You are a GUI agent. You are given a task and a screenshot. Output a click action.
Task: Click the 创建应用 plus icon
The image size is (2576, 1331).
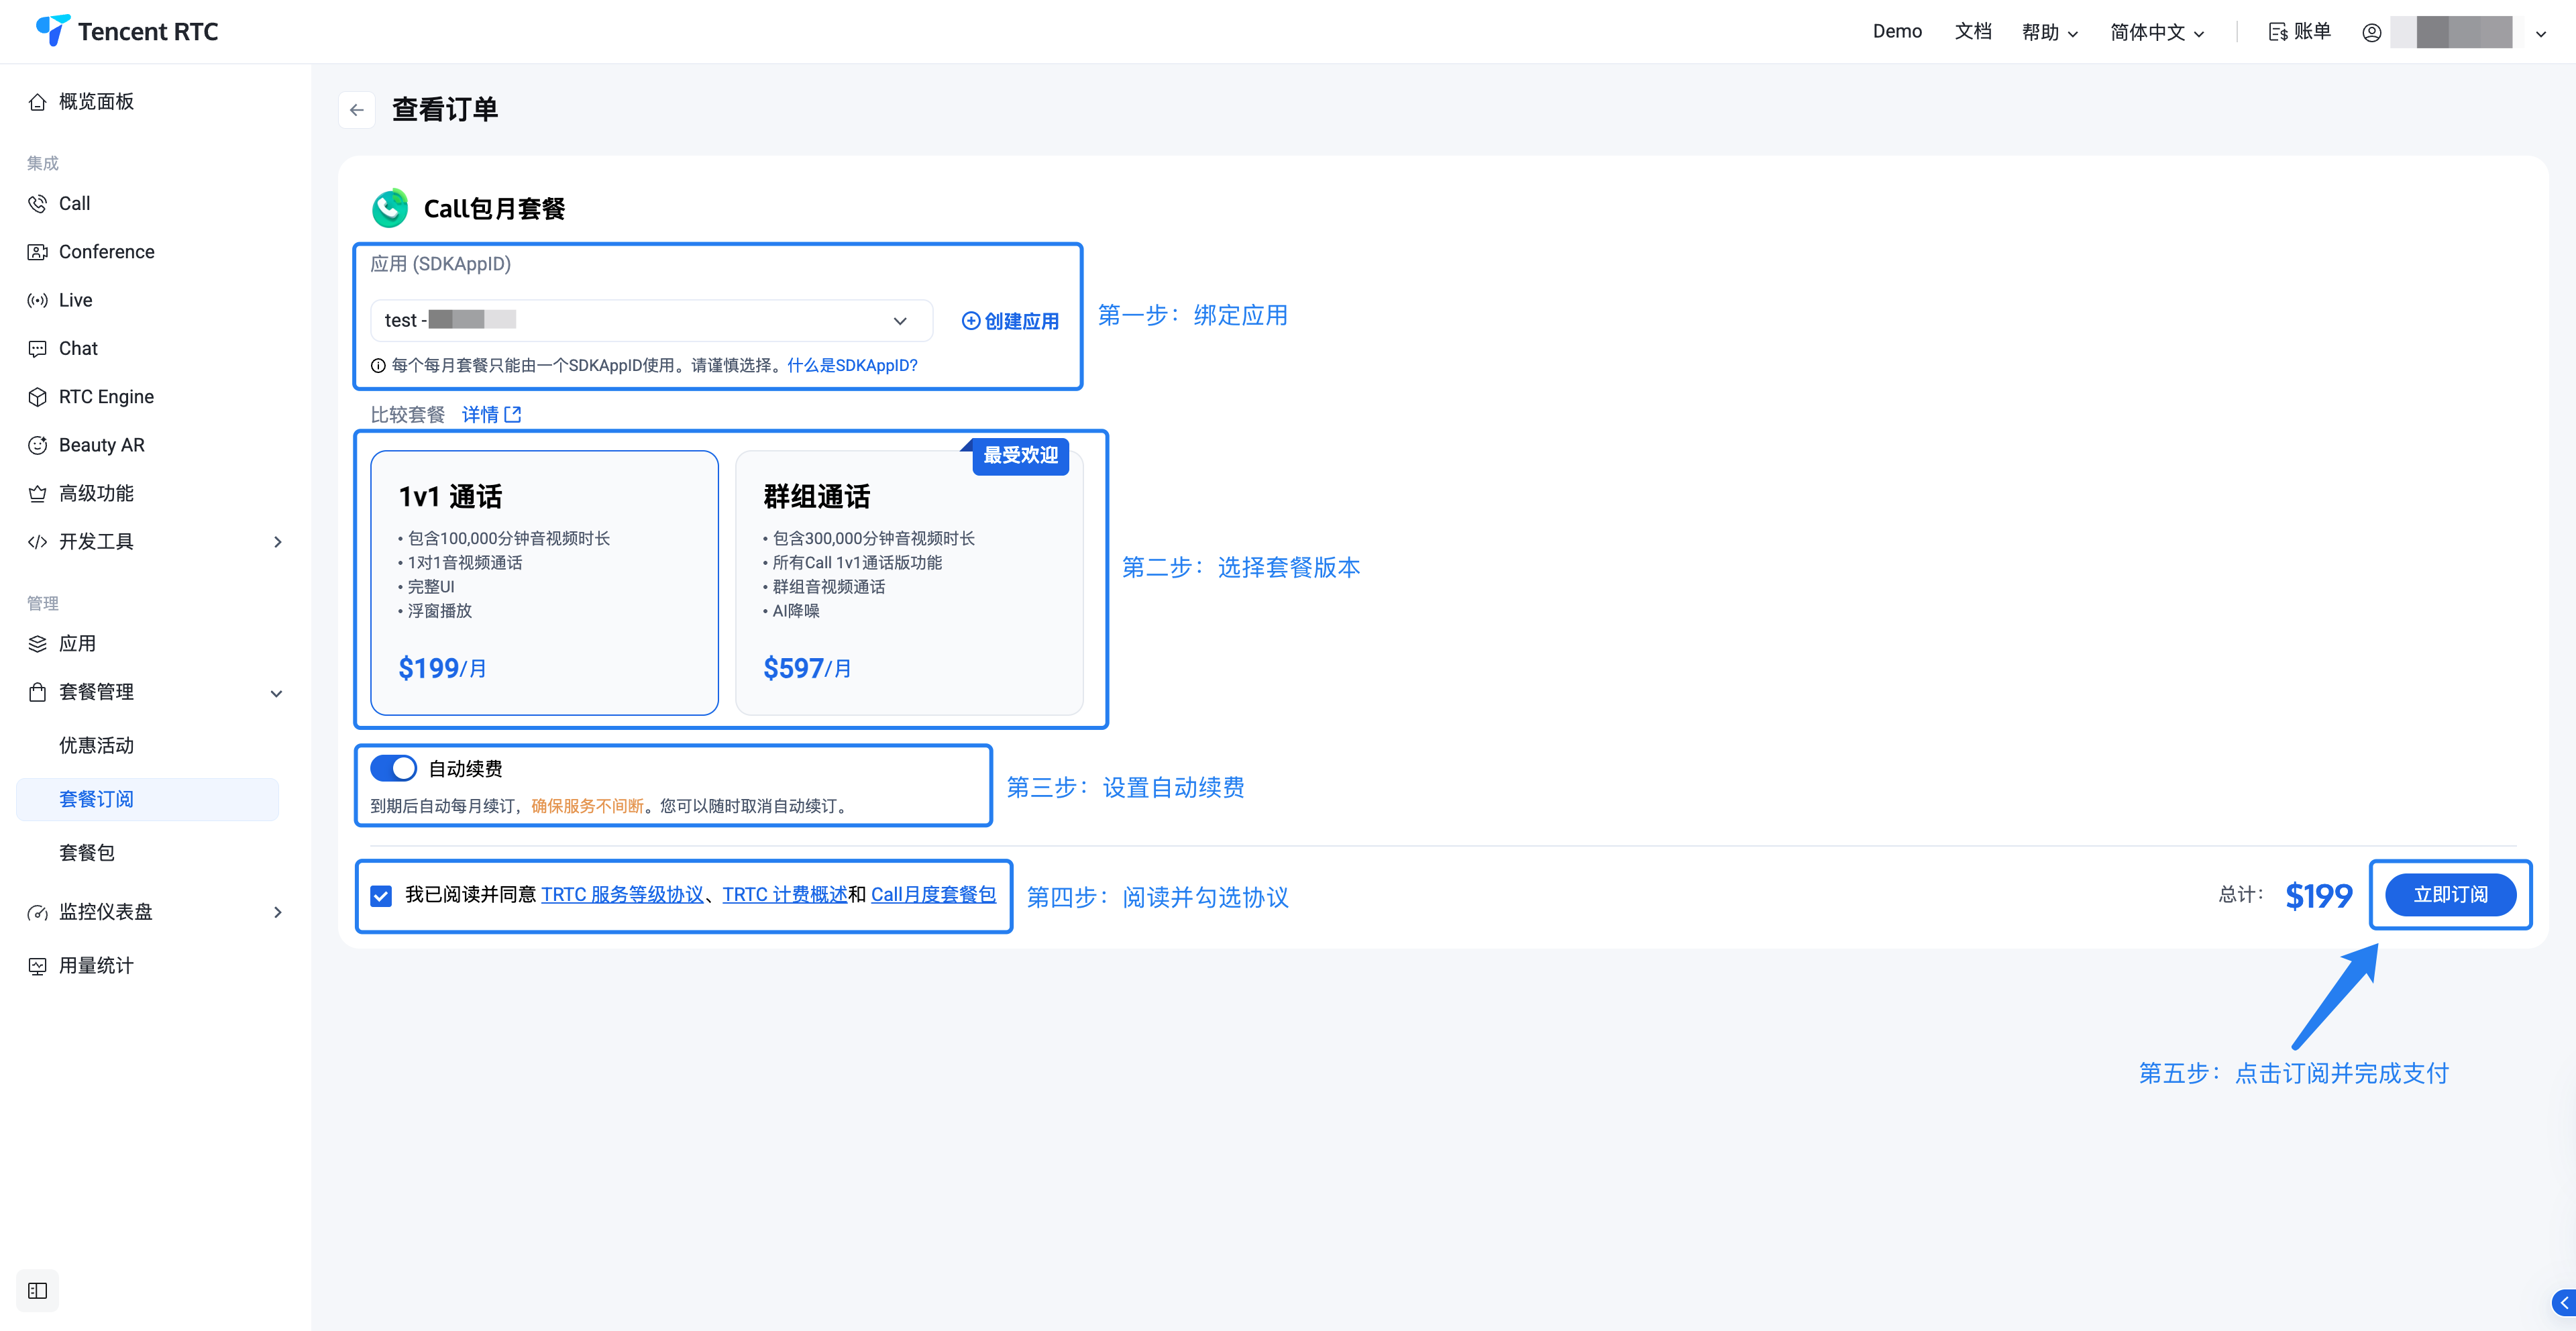970,321
